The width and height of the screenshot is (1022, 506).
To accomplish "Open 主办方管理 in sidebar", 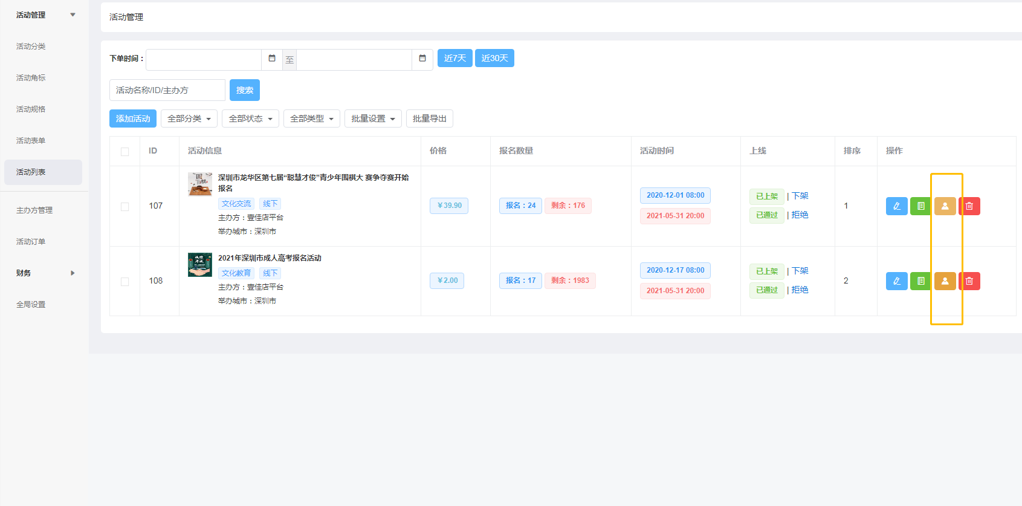I will (34, 210).
